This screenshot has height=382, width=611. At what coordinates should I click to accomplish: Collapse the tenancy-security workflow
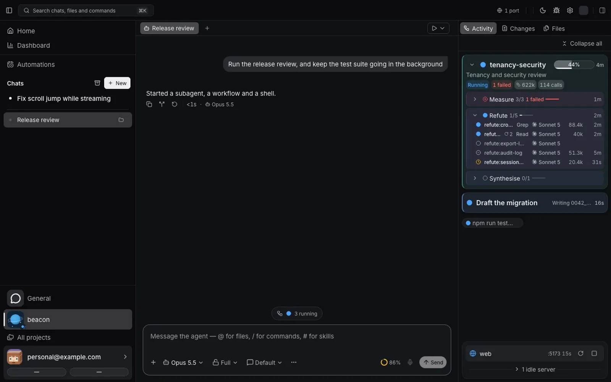click(472, 65)
